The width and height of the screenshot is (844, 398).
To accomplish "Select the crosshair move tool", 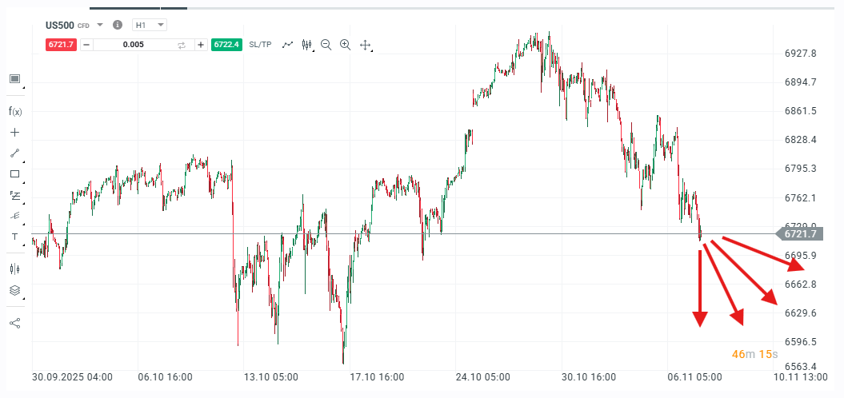I will pyautogui.click(x=366, y=45).
